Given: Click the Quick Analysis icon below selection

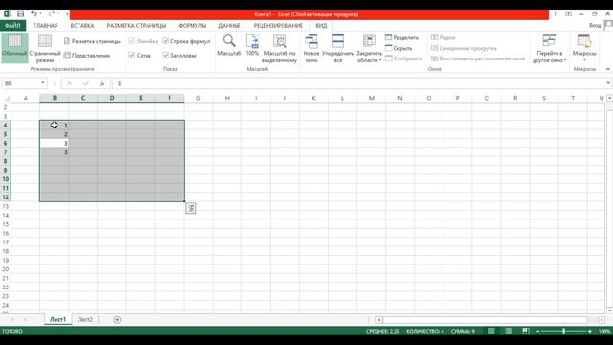Looking at the screenshot, I should point(191,208).
